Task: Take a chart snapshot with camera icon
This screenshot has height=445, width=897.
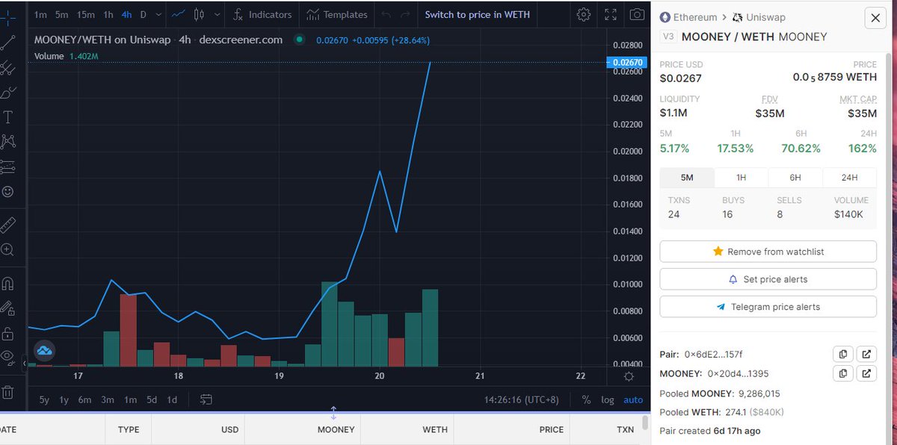Action: (x=637, y=14)
